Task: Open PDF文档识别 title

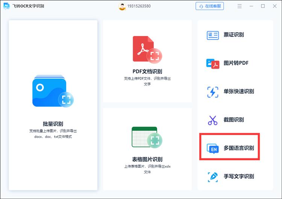Action: [x=147, y=71]
